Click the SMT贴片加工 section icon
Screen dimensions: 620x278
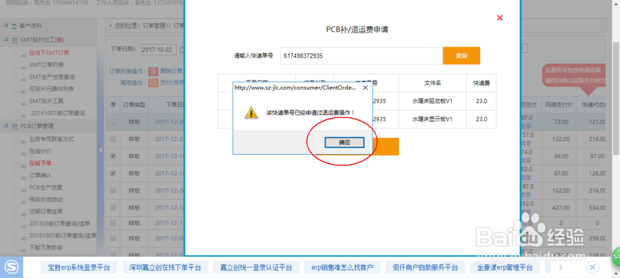coord(14,40)
